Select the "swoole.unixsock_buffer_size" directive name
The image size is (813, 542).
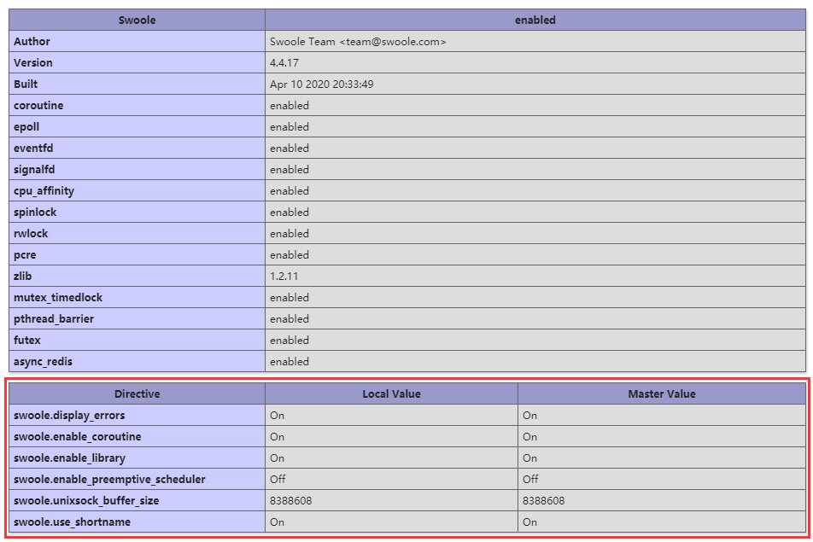[86, 500]
